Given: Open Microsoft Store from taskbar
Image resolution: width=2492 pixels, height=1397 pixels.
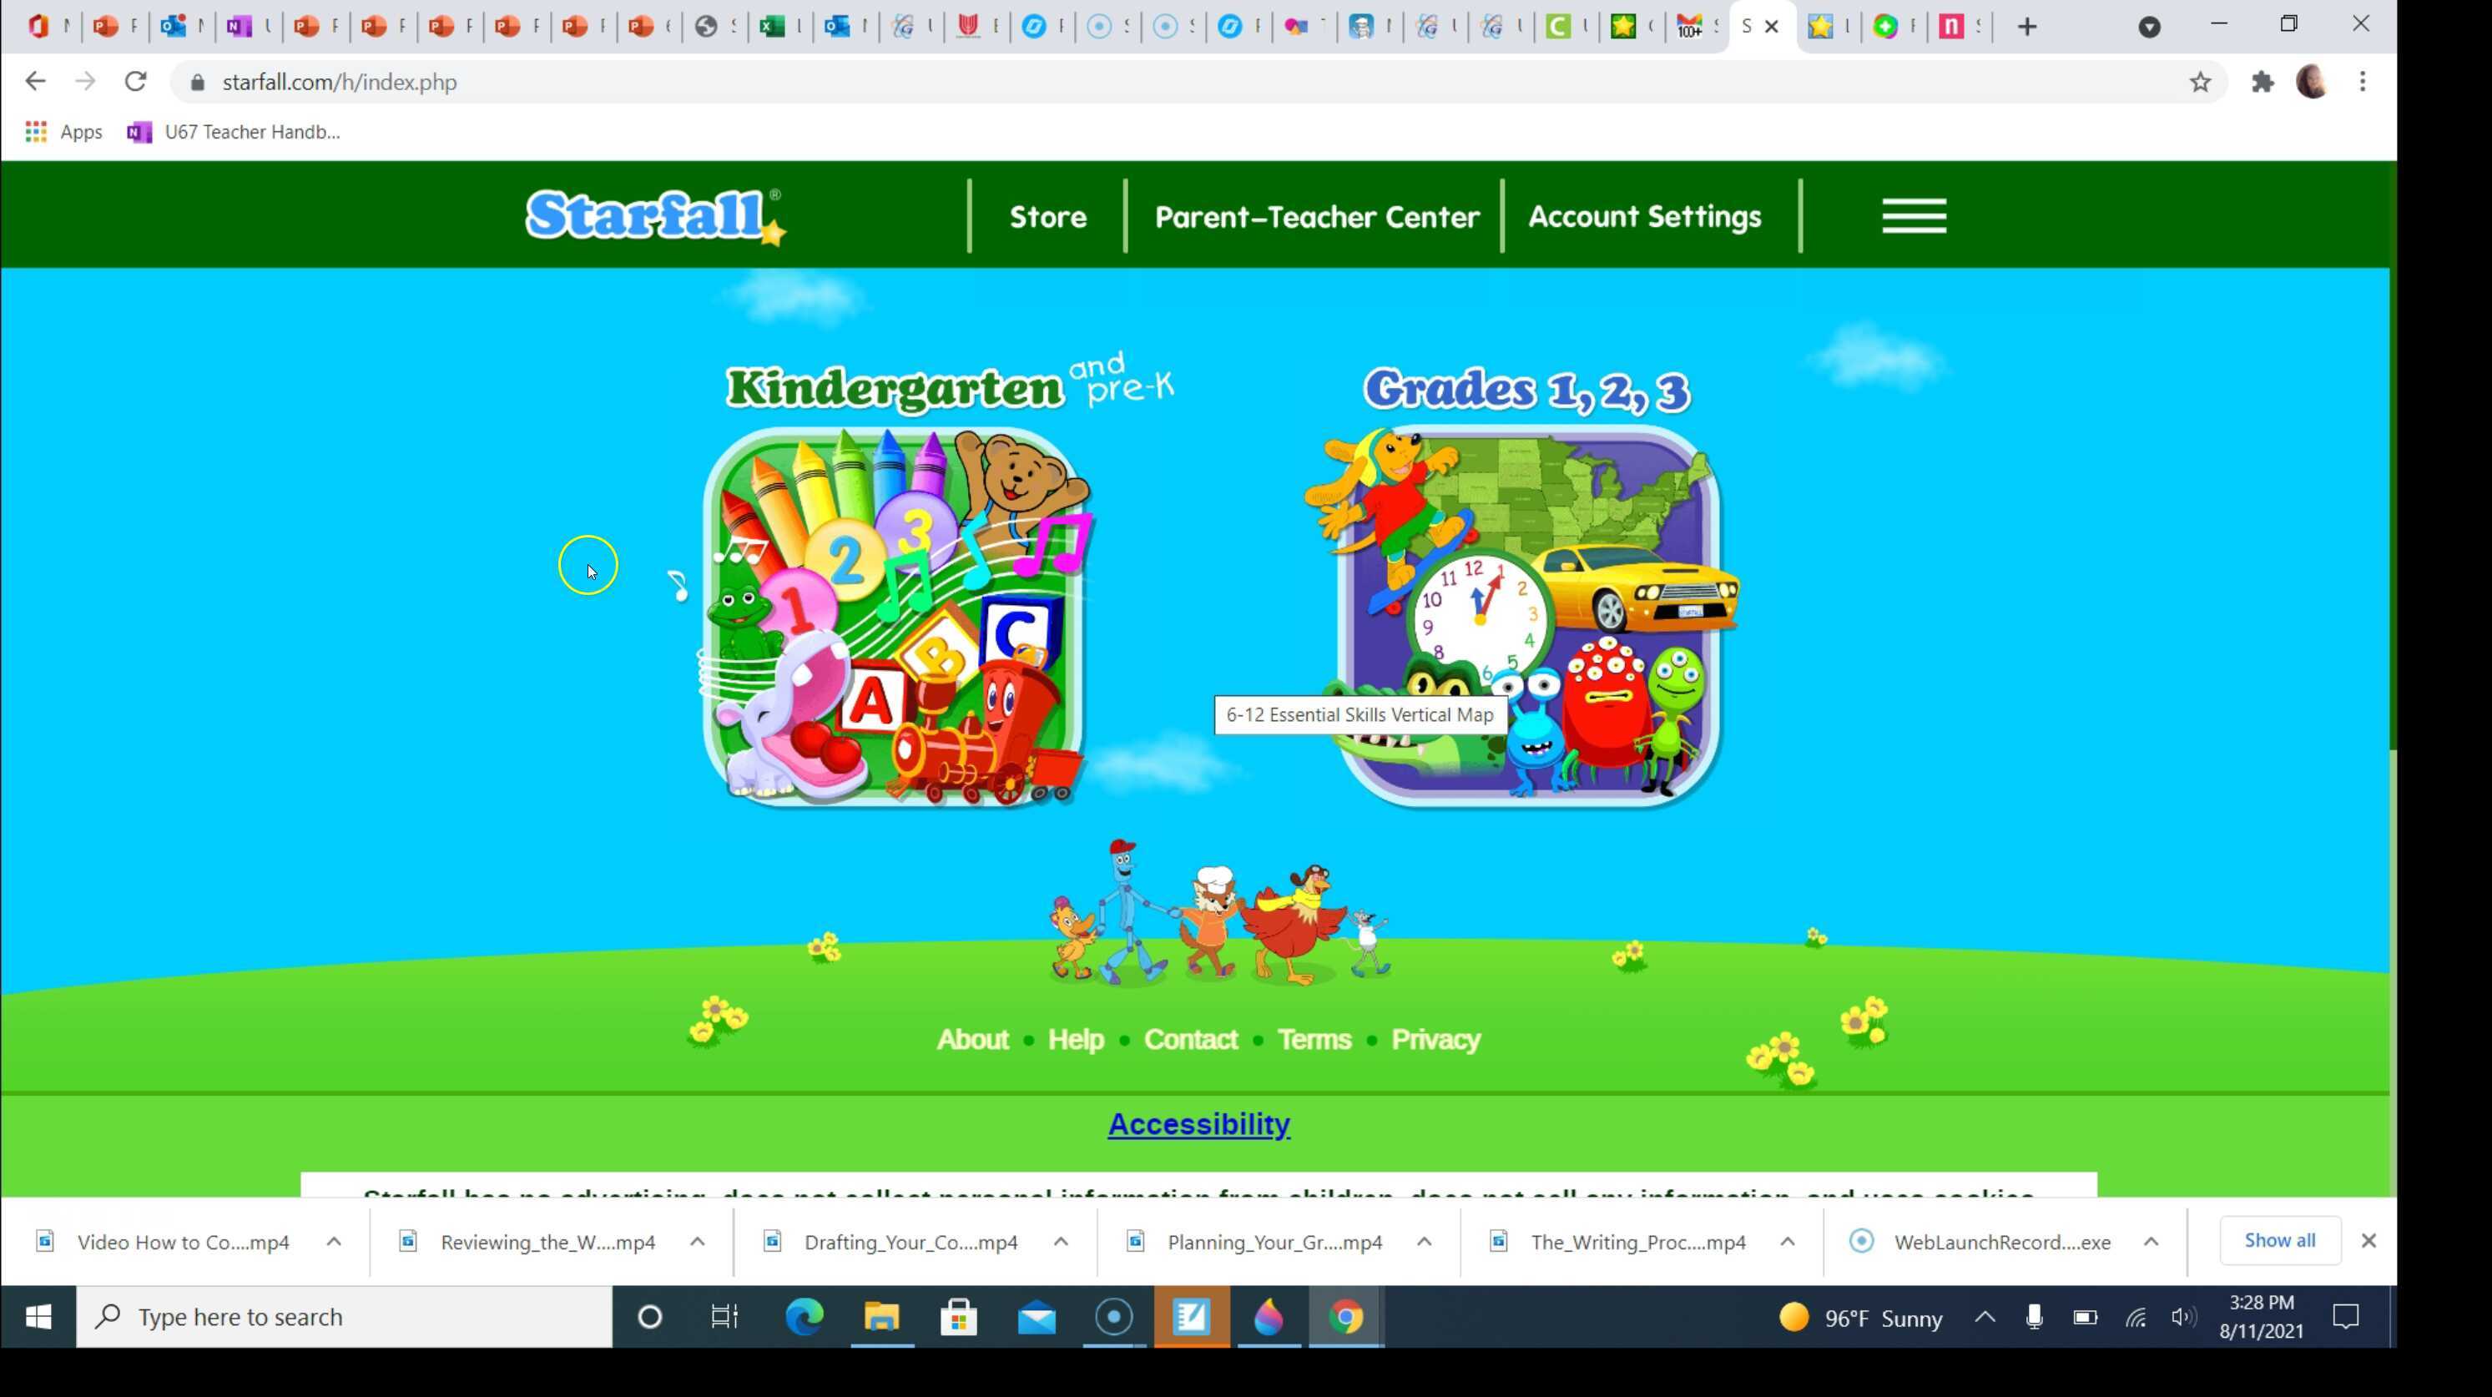Looking at the screenshot, I should tap(959, 1317).
